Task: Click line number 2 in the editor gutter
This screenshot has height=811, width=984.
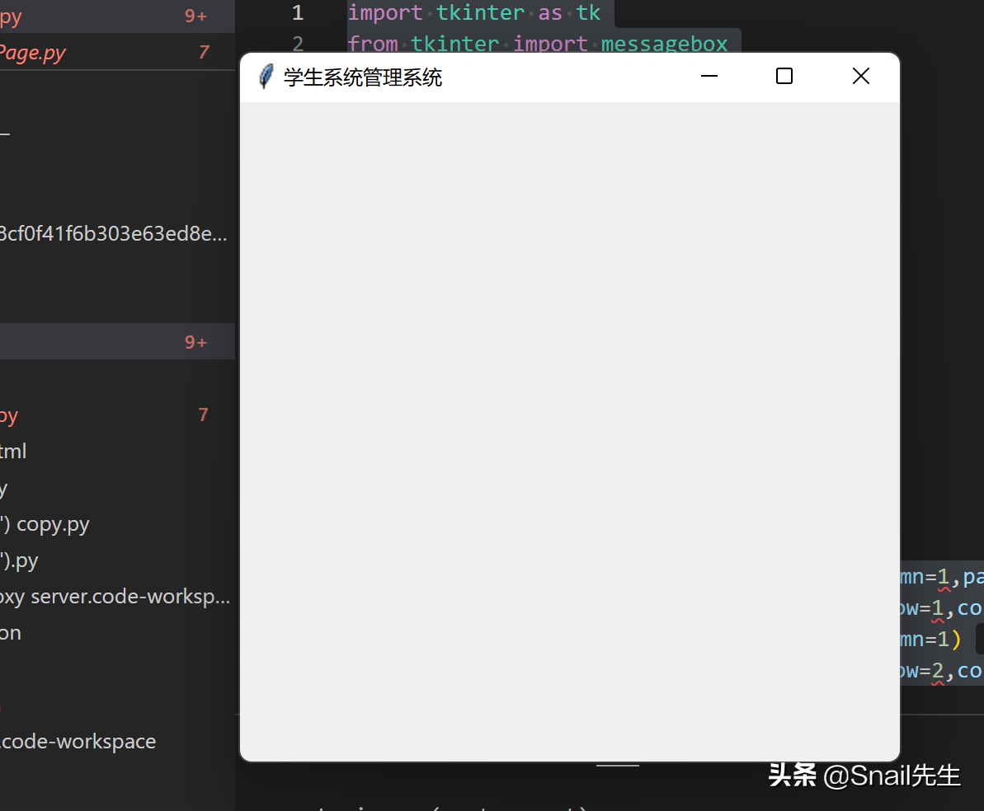Action: pyautogui.click(x=297, y=44)
